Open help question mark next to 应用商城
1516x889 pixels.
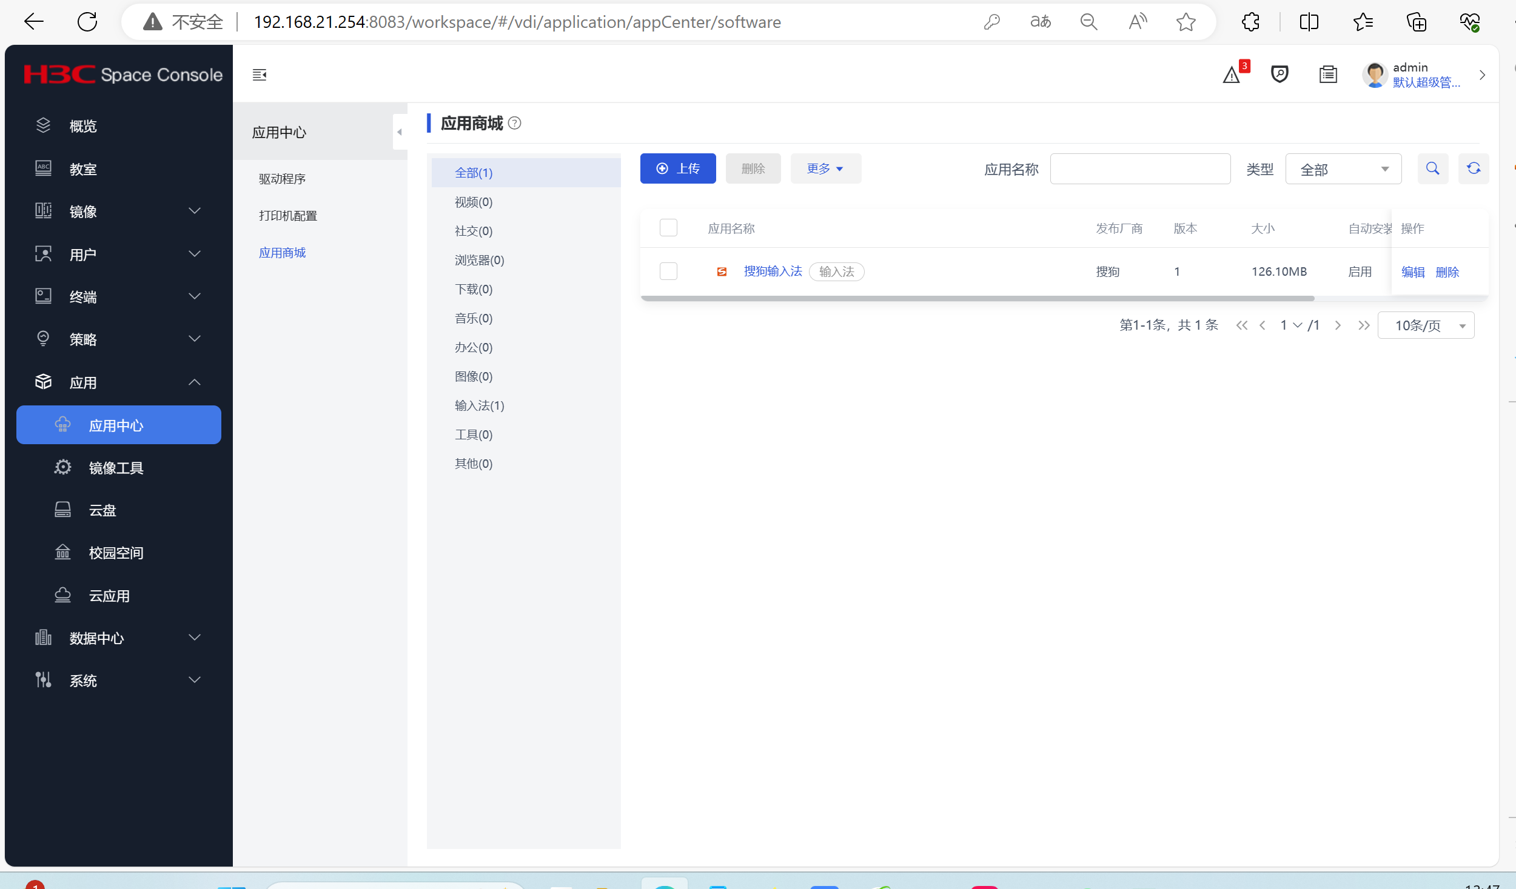click(x=515, y=123)
